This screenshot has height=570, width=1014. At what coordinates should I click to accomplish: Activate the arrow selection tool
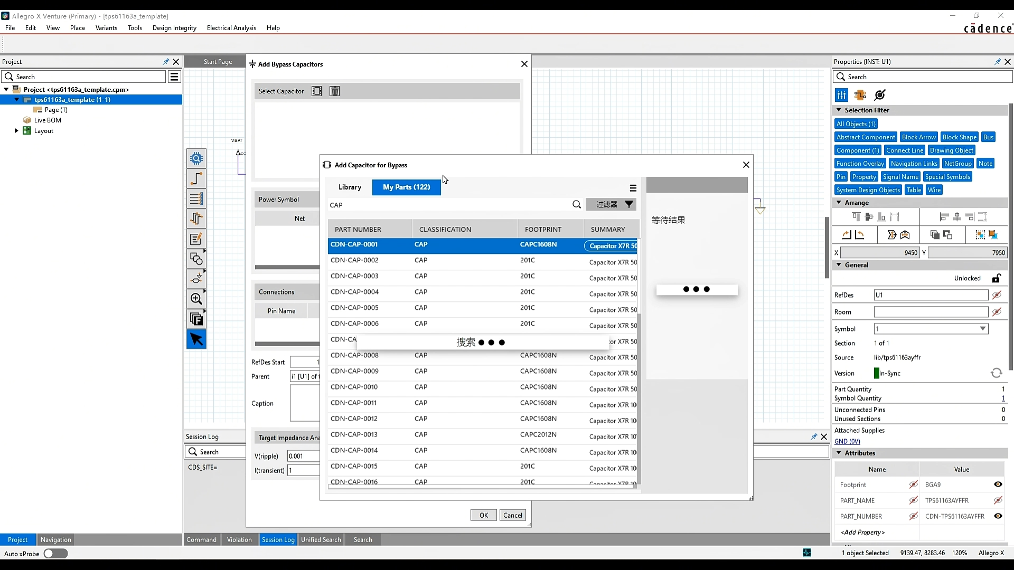196,339
